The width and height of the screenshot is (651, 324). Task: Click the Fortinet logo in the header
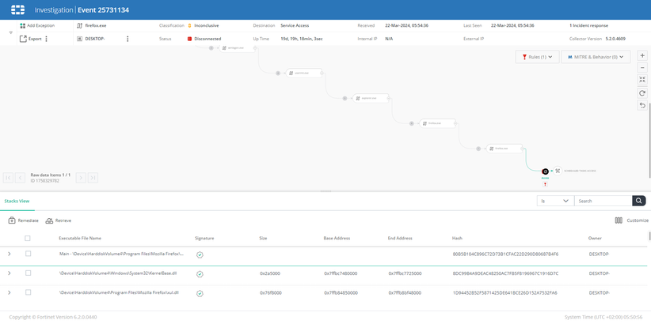[x=17, y=9]
